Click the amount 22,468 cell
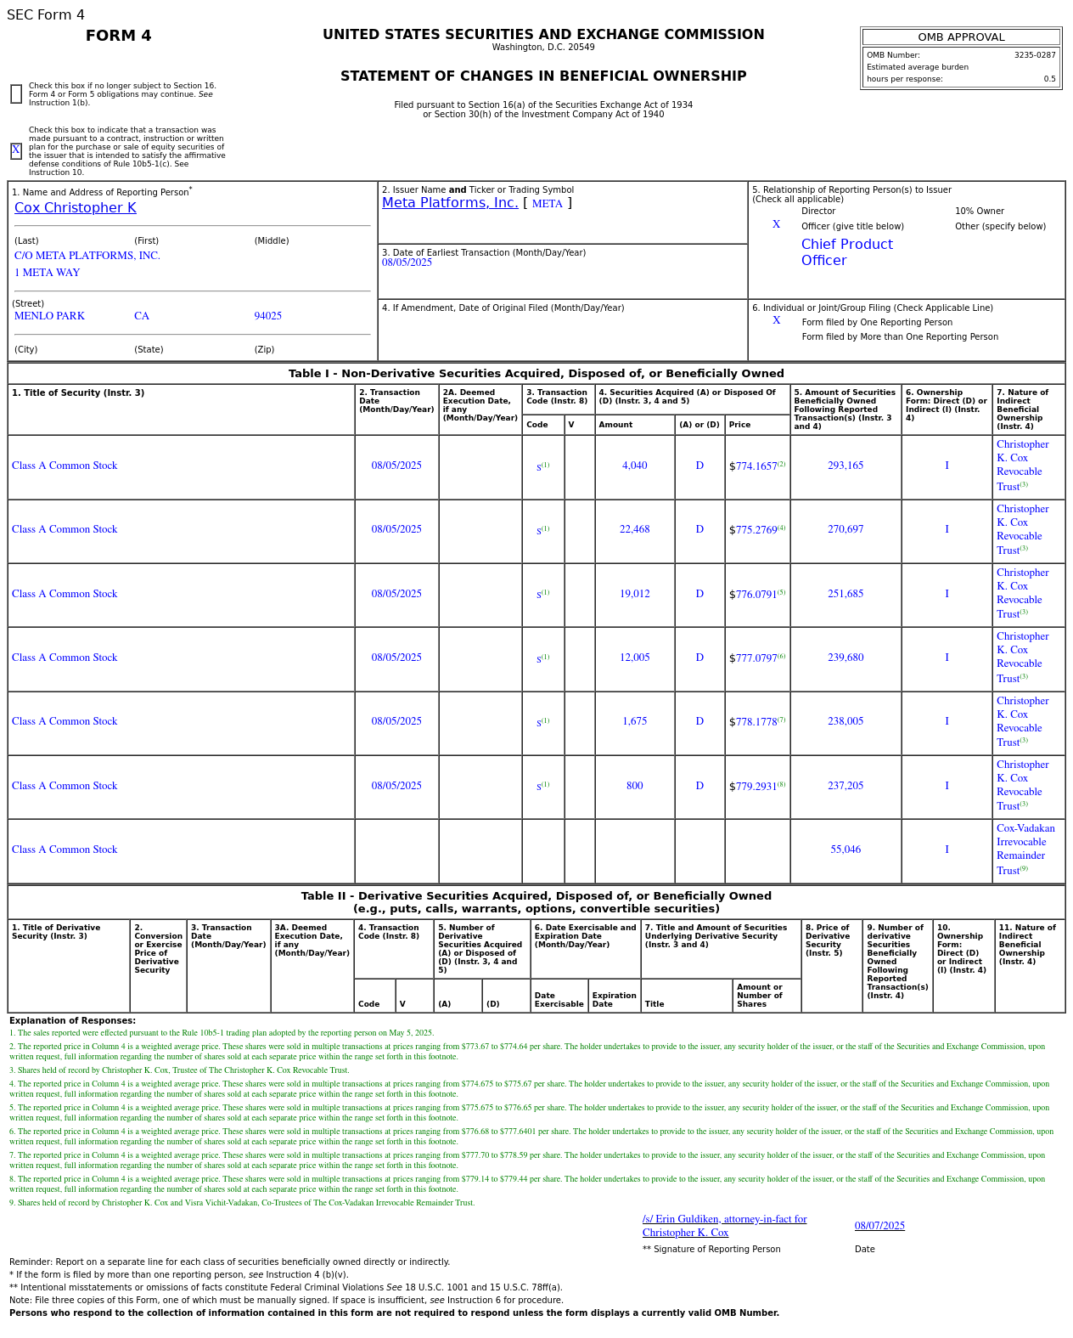Image resolution: width=1073 pixels, height=1338 pixels. tap(635, 529)
